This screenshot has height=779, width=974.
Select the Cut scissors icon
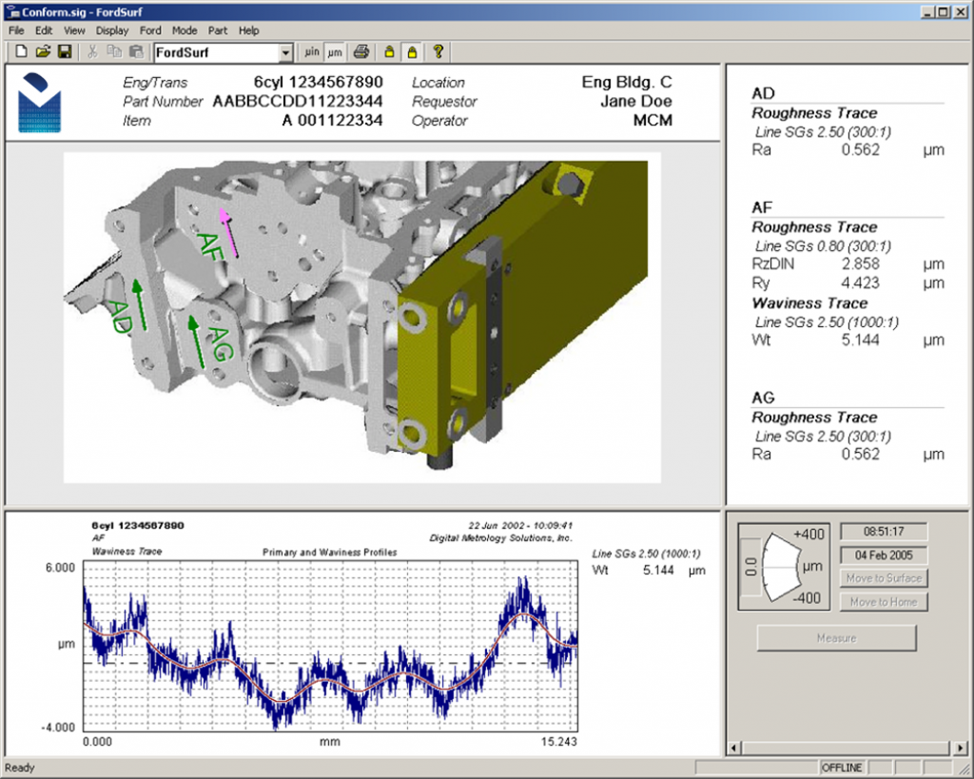91,52
